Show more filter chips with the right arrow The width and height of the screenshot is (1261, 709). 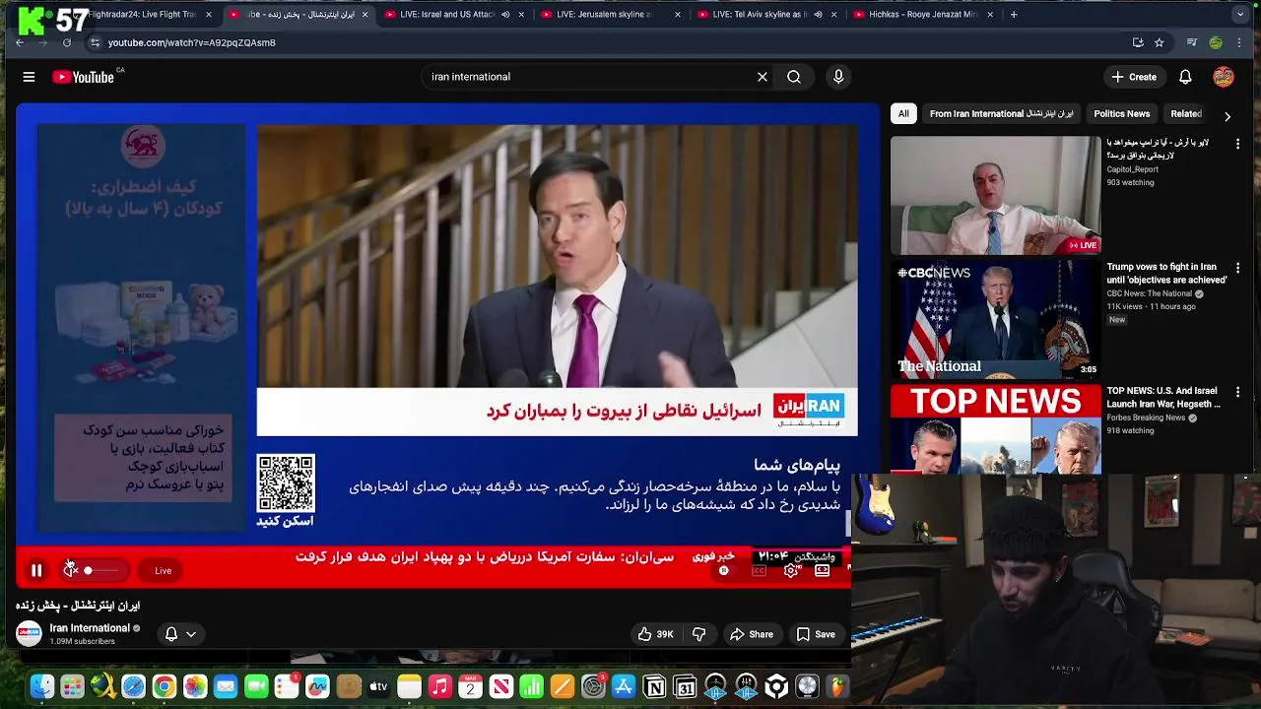pyautogui.click(x=1228, y=116)
